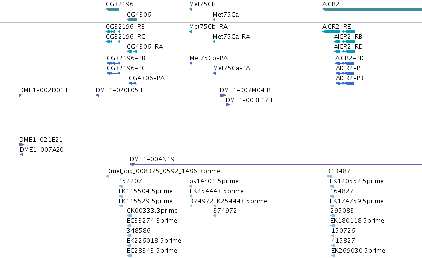Click the AICR2-RD transcript label

tap(348, 47)
